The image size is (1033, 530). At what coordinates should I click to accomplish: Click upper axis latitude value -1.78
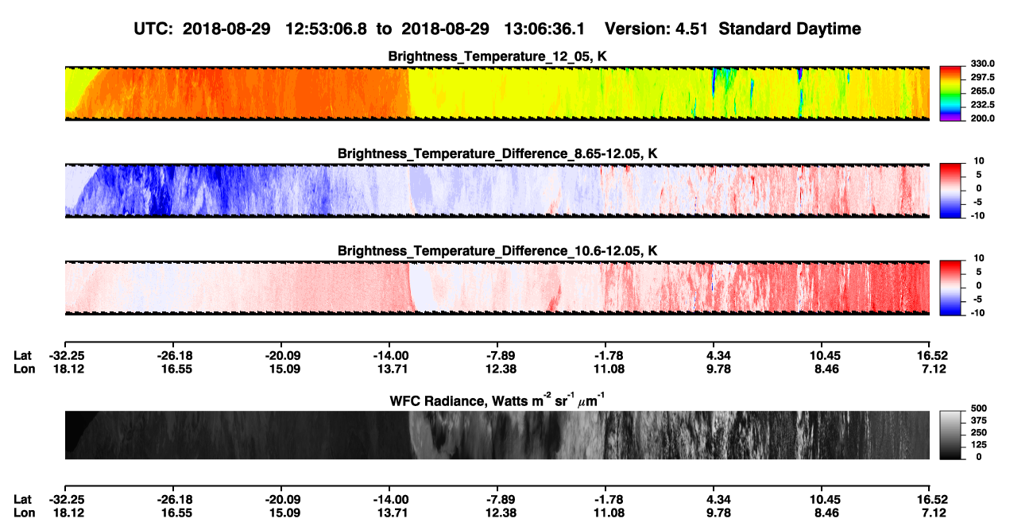pos(605,355)
